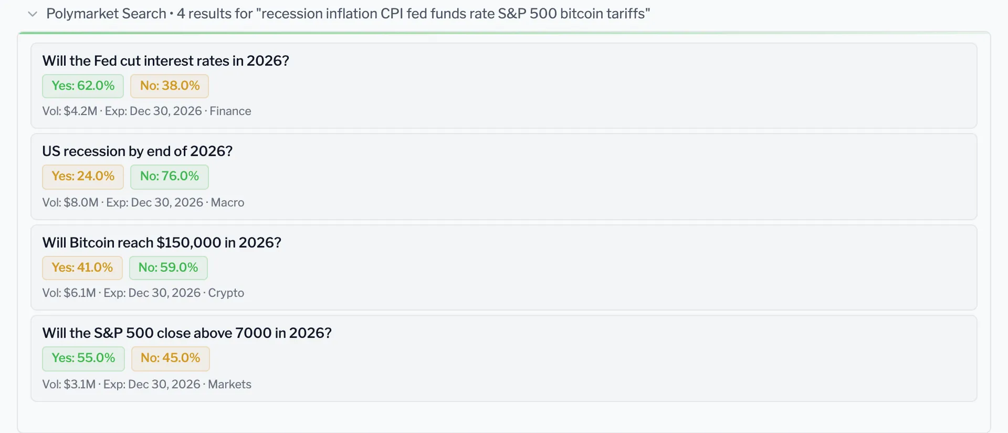The width and height of the screenshot is (1008, 433).
Task: Click the Fed market volume and expiry line
Action: (147, 111)
